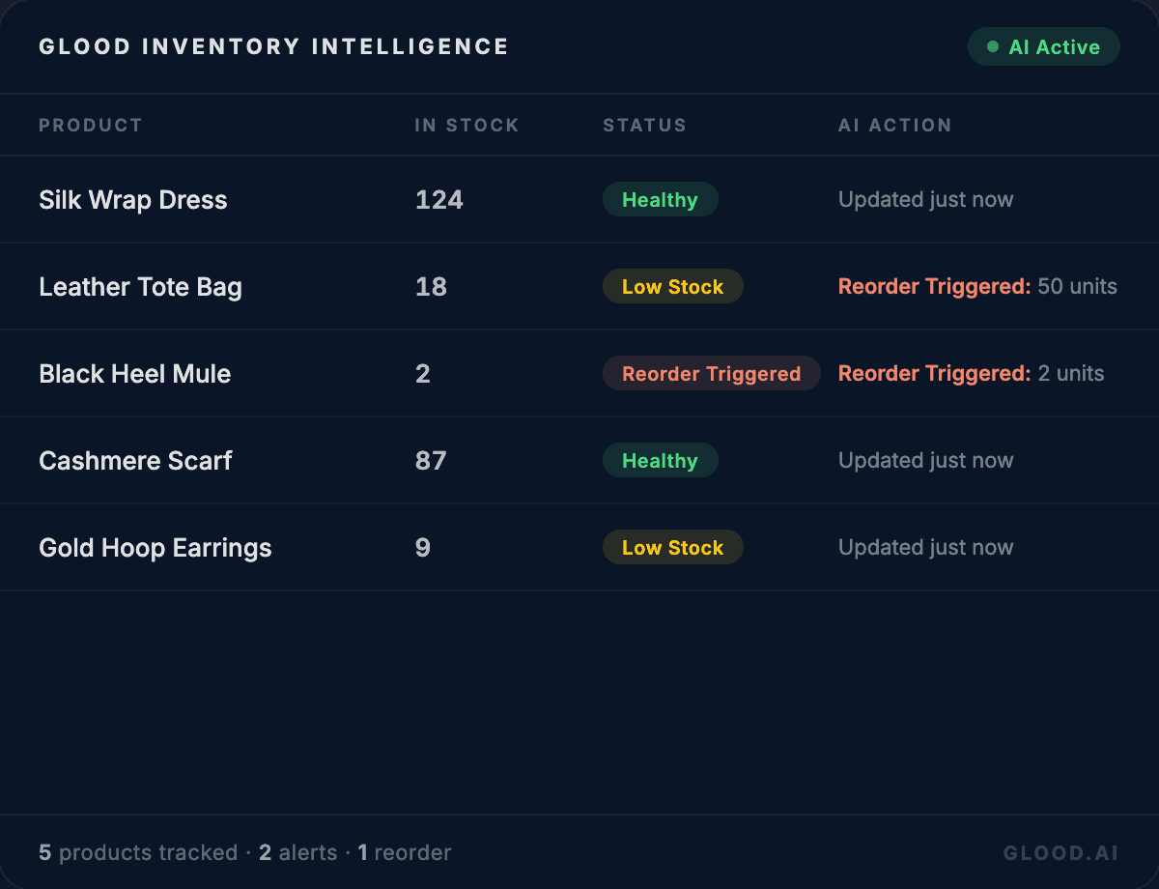Image resolution: width=1159 pixels, height=889 pixels.
Task: Select the PRODUCT column header
Action: tap(91, 125)
